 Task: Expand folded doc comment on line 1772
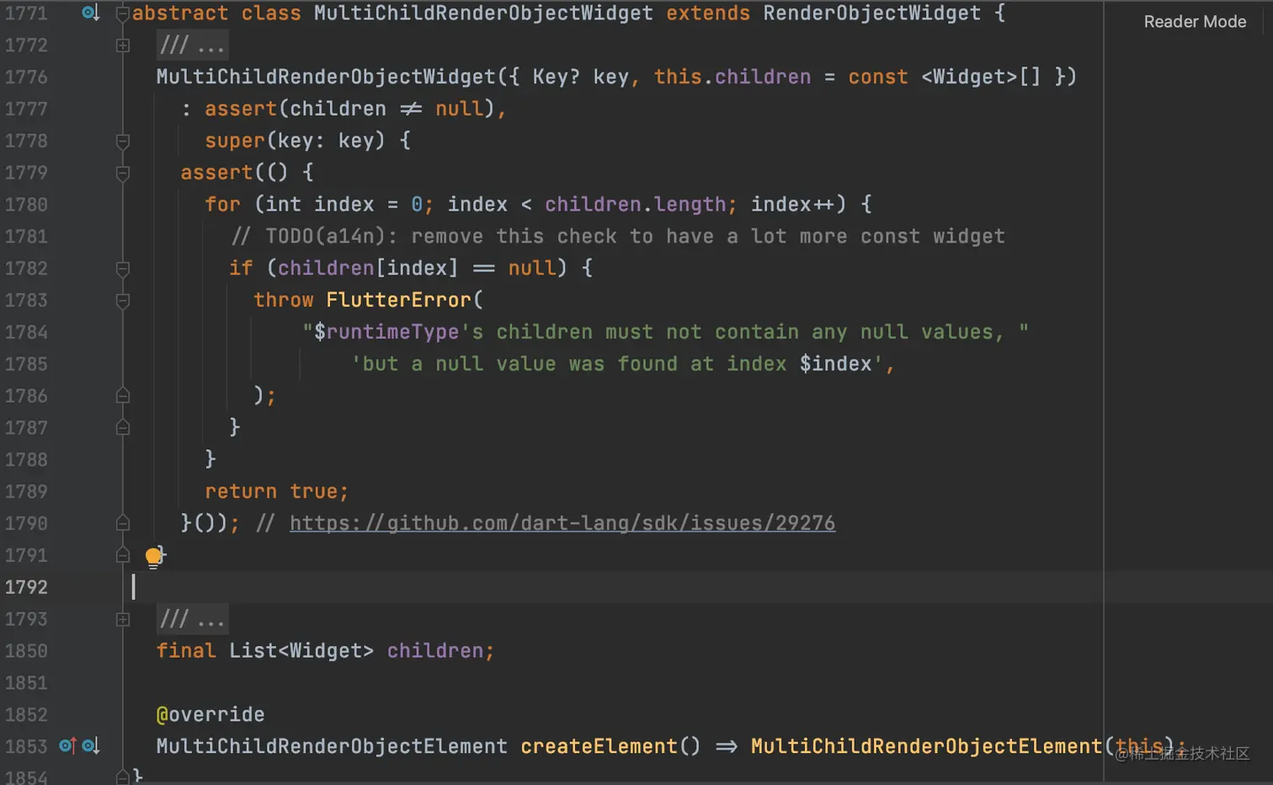coord(123,45)
